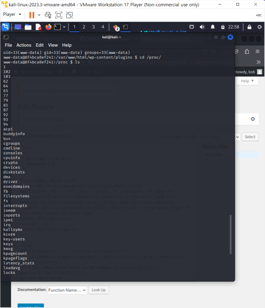Expand WordPress Help tab
The height and width of the screenshot is (308, 265).
(x=247, y=81)
